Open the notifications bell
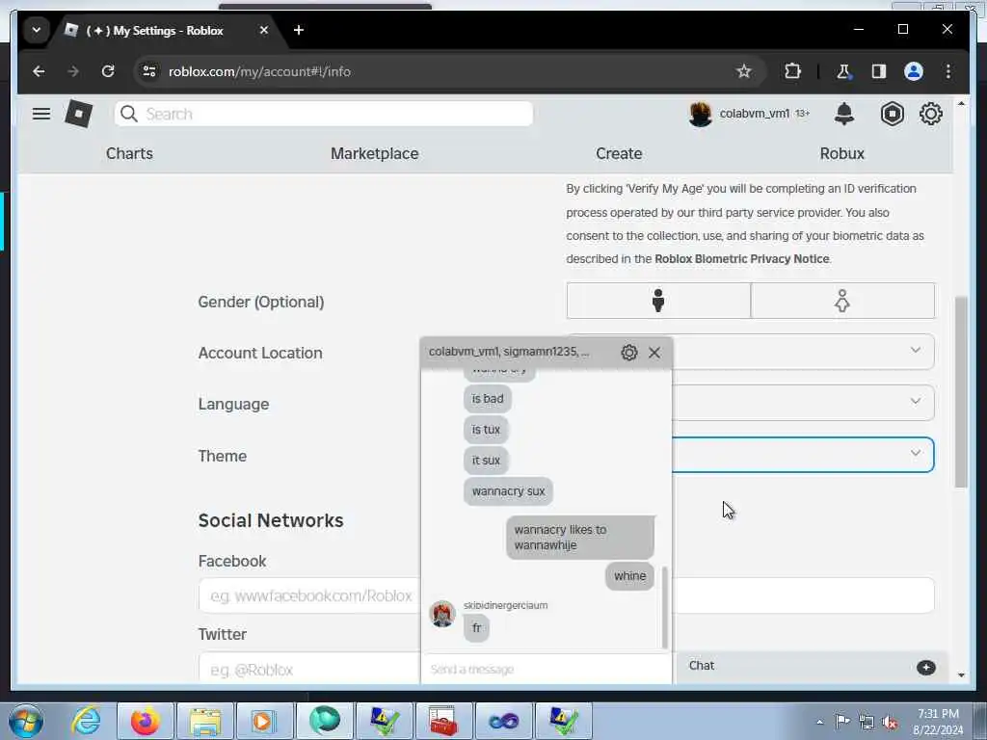Viewport: 987px width, 740px height. coord(844,114)
